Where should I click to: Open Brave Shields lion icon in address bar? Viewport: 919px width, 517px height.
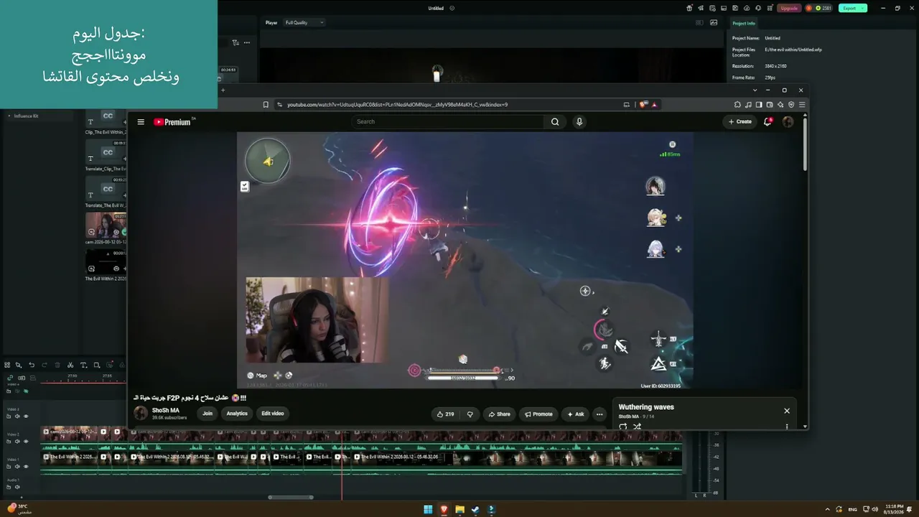click(644, 105)
